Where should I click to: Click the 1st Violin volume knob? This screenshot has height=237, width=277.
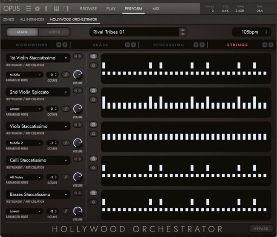point(78,75)
